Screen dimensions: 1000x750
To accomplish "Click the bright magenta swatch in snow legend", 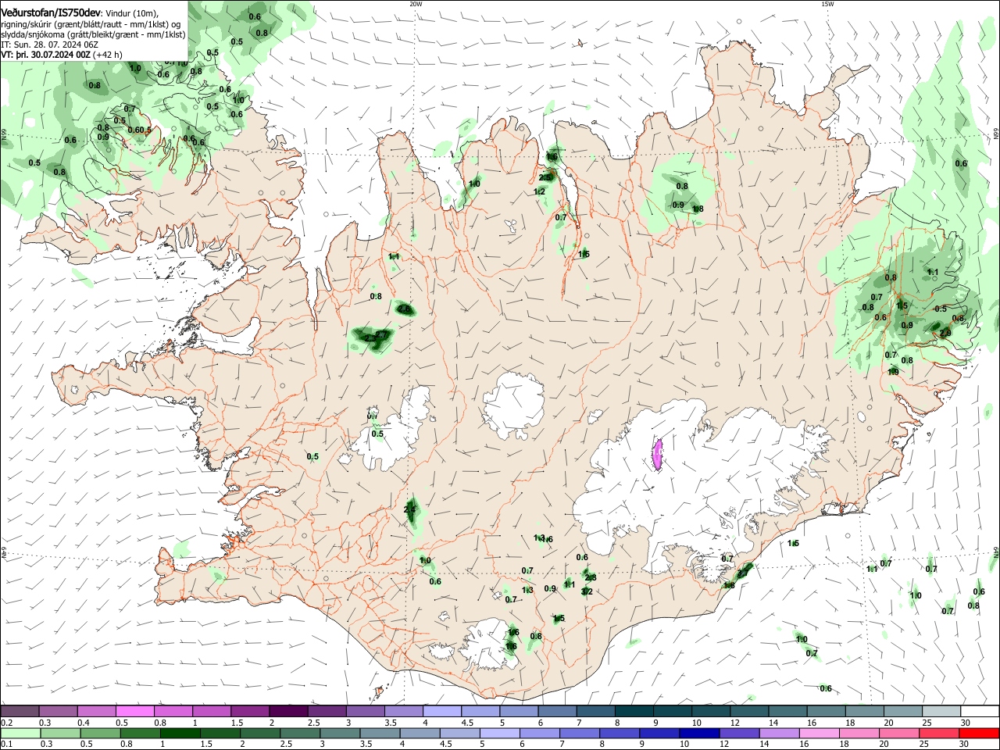I will [135, 711].
